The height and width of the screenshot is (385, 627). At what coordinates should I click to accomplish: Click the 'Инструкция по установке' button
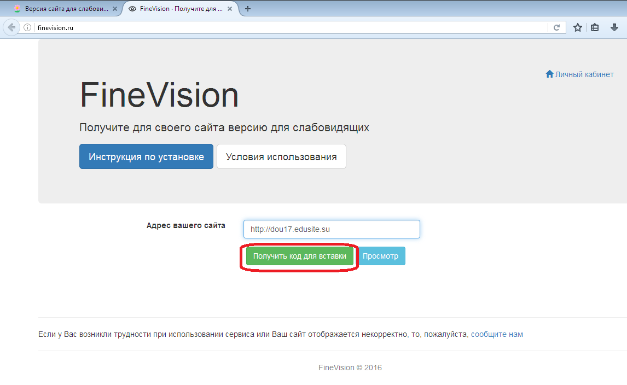pos(146,156)
